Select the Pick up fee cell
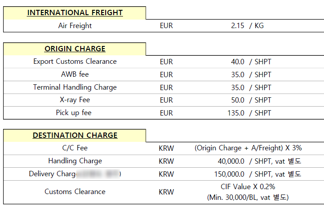This screenshot has width=324, height=207. pos(75,113)
